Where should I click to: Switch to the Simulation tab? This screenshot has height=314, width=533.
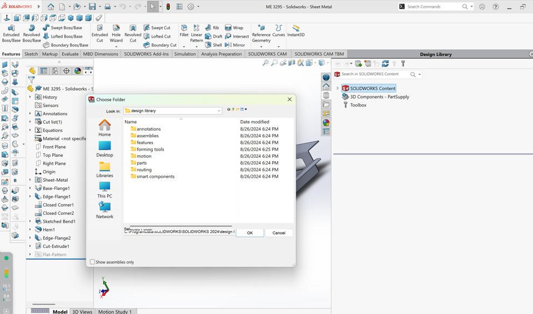click(x=185, y=54)
